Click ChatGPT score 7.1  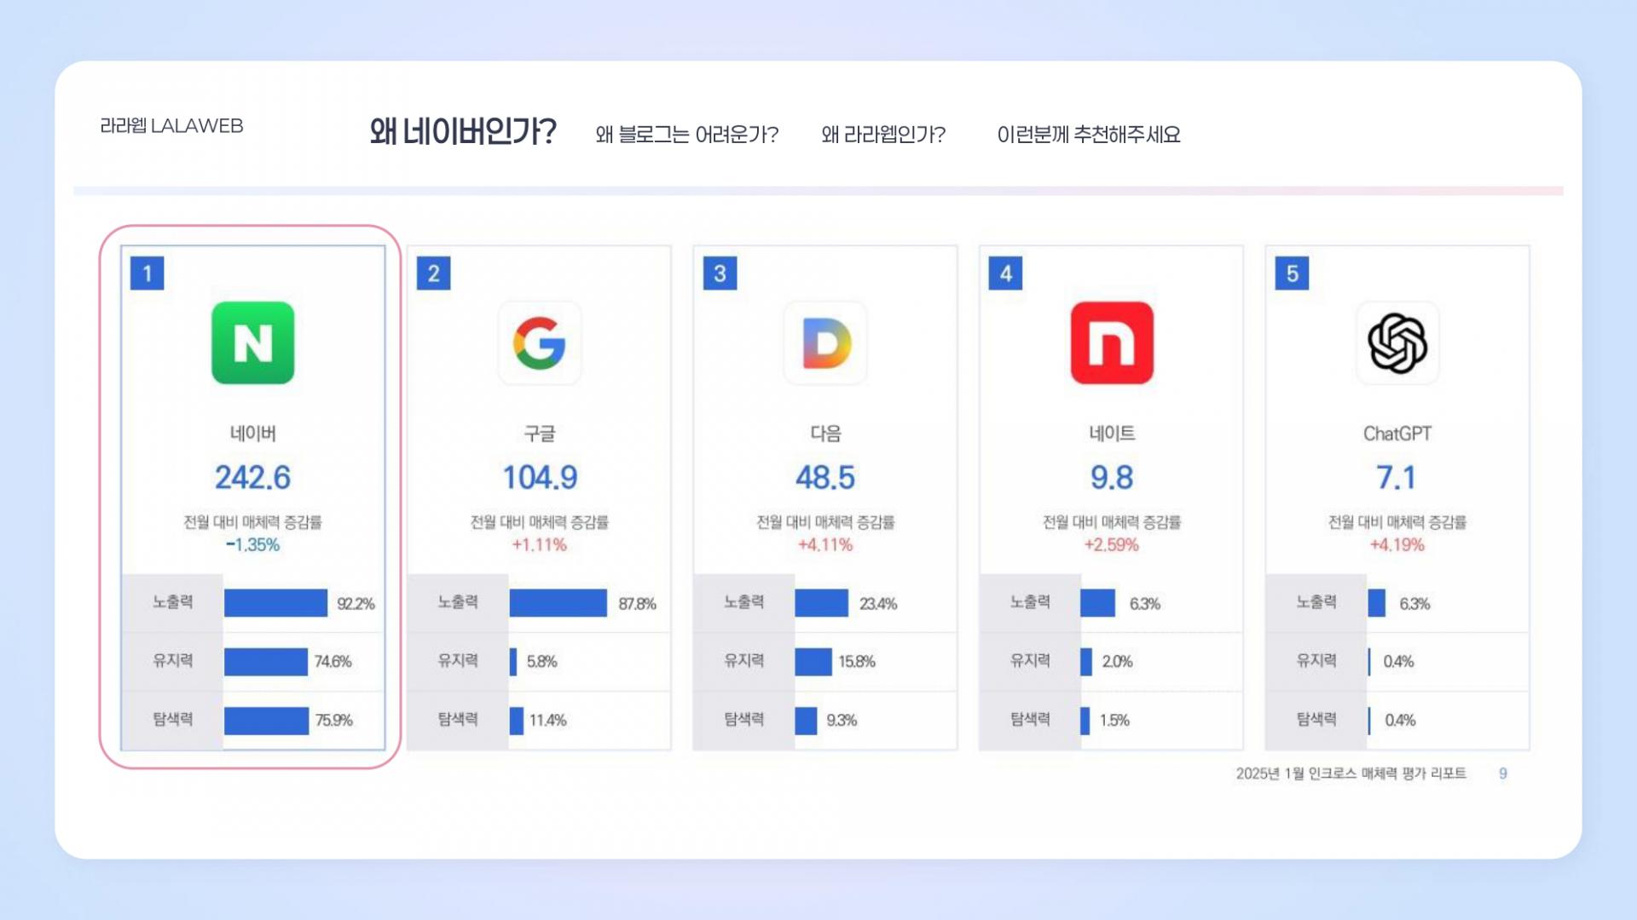[x=1397, y=477]
